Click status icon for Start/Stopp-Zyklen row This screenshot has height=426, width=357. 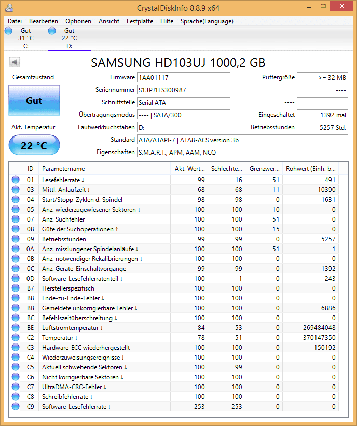coord(16,200)
